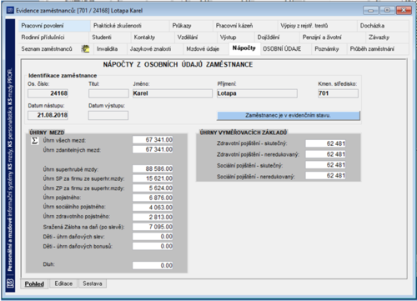This screenshot has width=417, height=301.
Task: Open the Sestava bottom tab
Action: 93,283
